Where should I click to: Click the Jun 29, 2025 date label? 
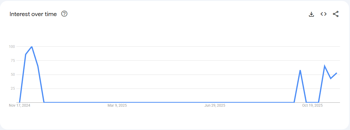pyautogui.click(x=215, y=105)
